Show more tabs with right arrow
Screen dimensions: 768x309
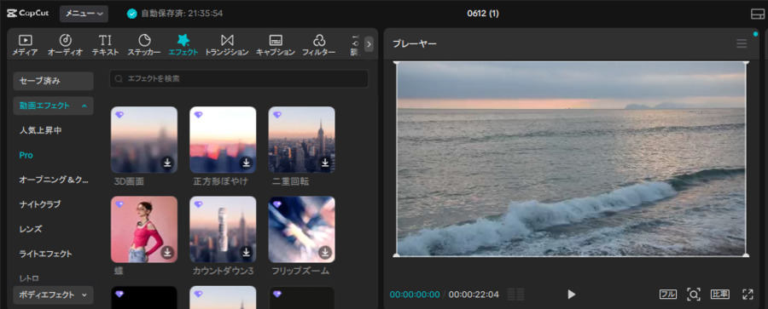[369, 44]
